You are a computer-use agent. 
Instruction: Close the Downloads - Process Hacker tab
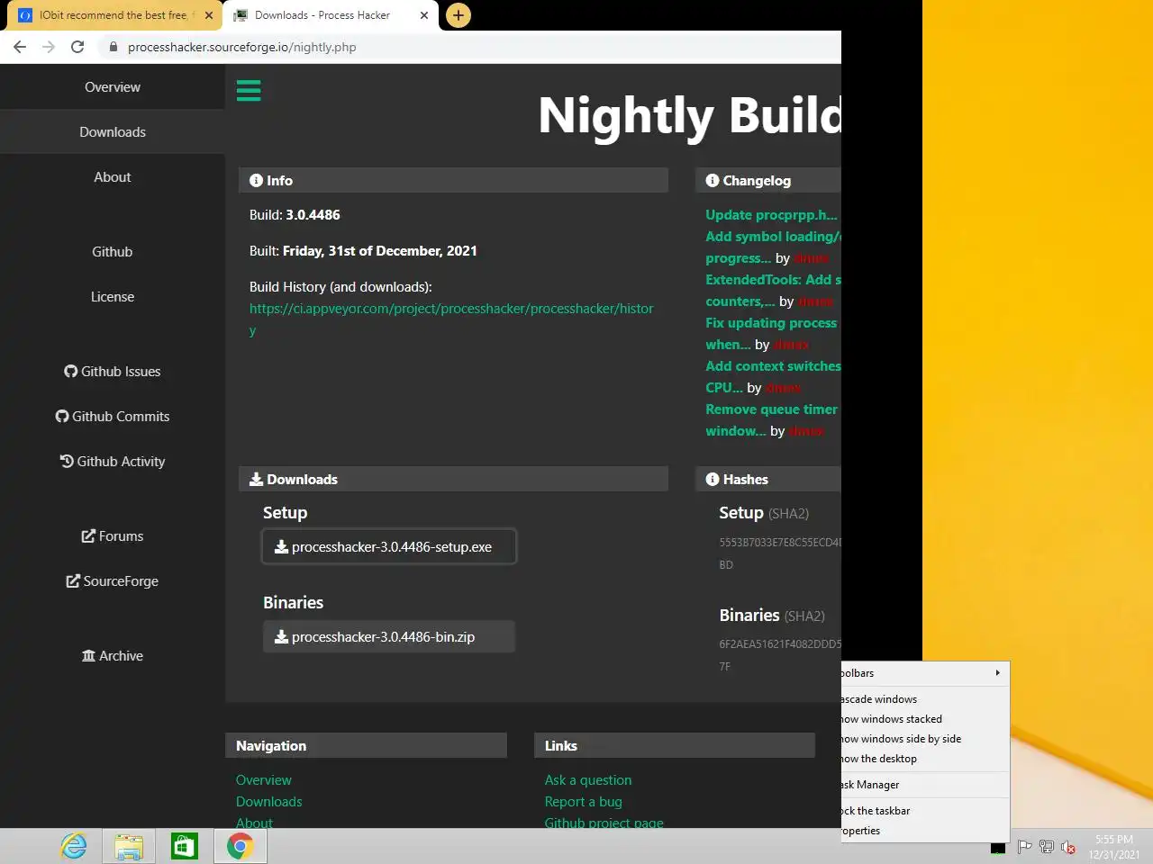(424, 15)
